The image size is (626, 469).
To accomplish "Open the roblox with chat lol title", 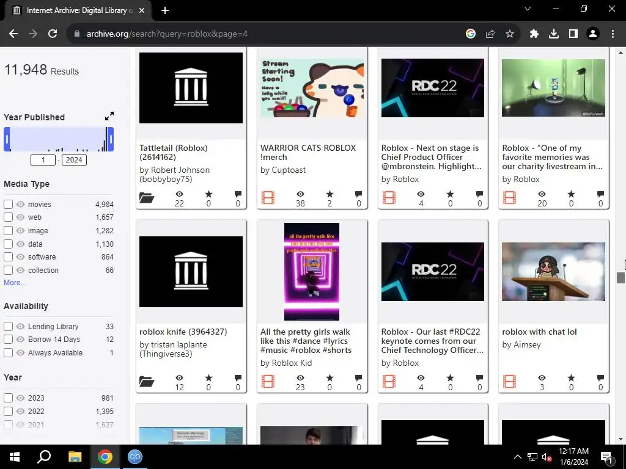I will point(539,332).
